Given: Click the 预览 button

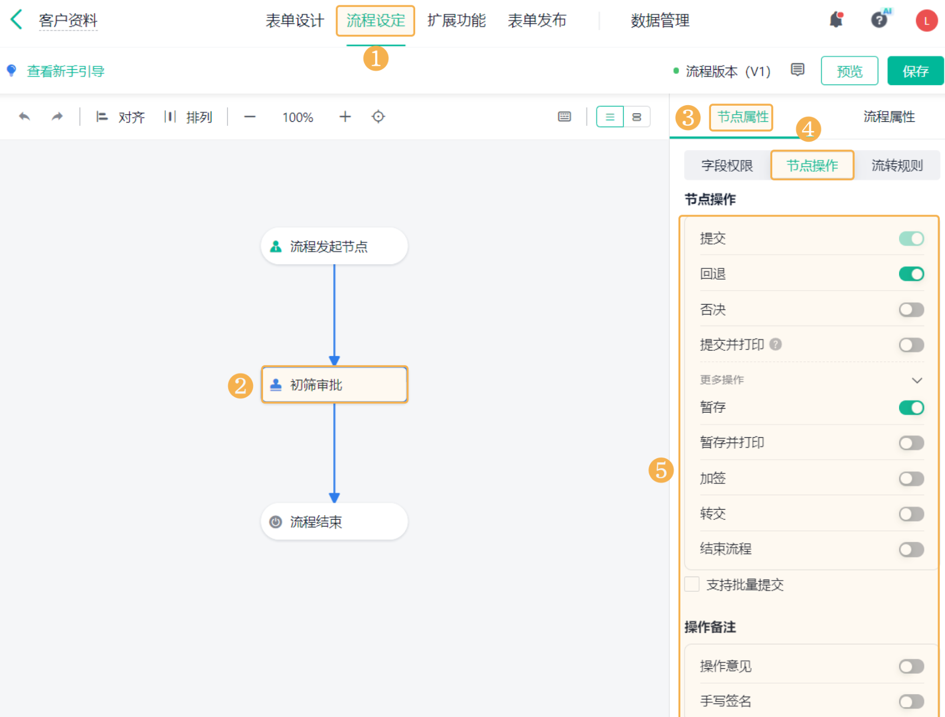Looking at the screenshot, I should [x=849, y=71].
